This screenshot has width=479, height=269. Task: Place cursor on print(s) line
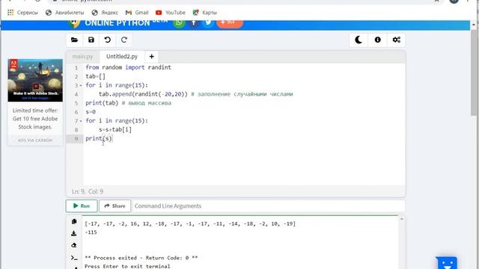[99, 138]
